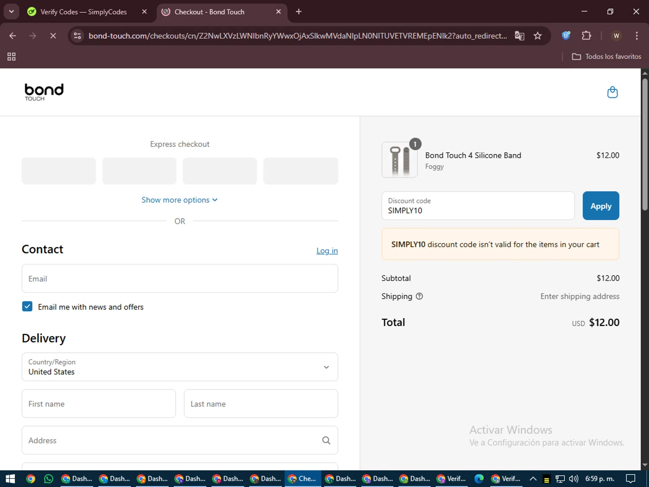Image resolution: width=649 pixels, height=487 pixels.
Task: Click the Email input field
Action: pyautogui.click(x=180, y=279)
